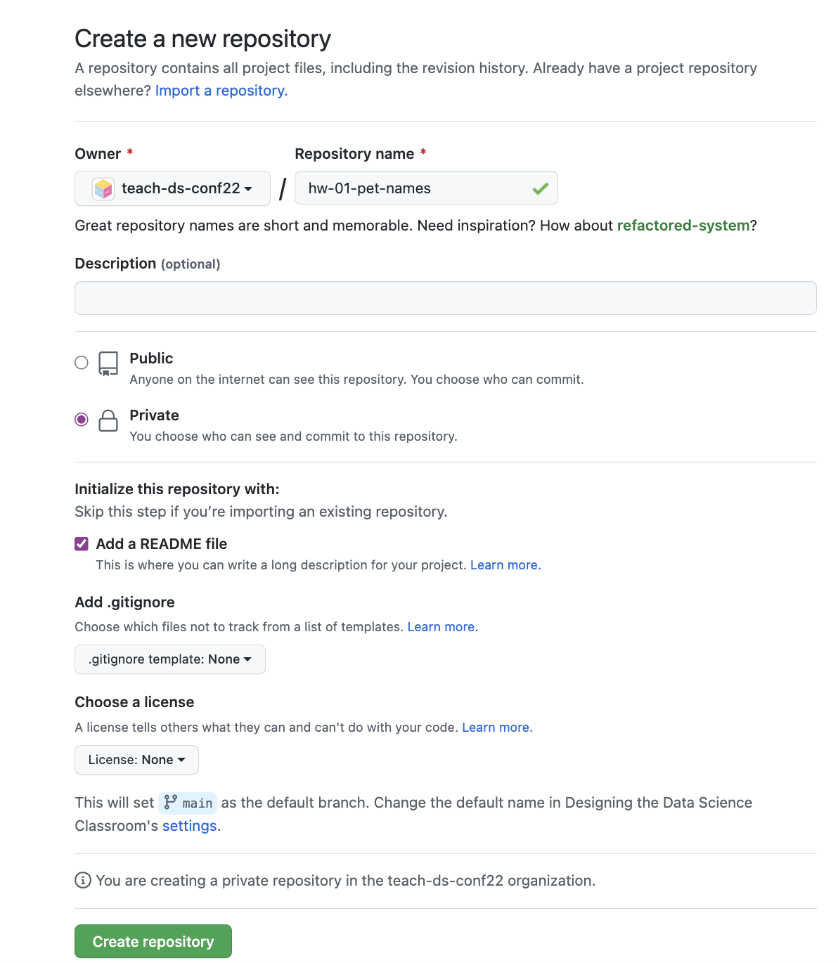The height and width of the screenshot is (963, 838).
Task: Click the teach-ds-conf22 owner avatar icon
Action: [x=103, y=188]
